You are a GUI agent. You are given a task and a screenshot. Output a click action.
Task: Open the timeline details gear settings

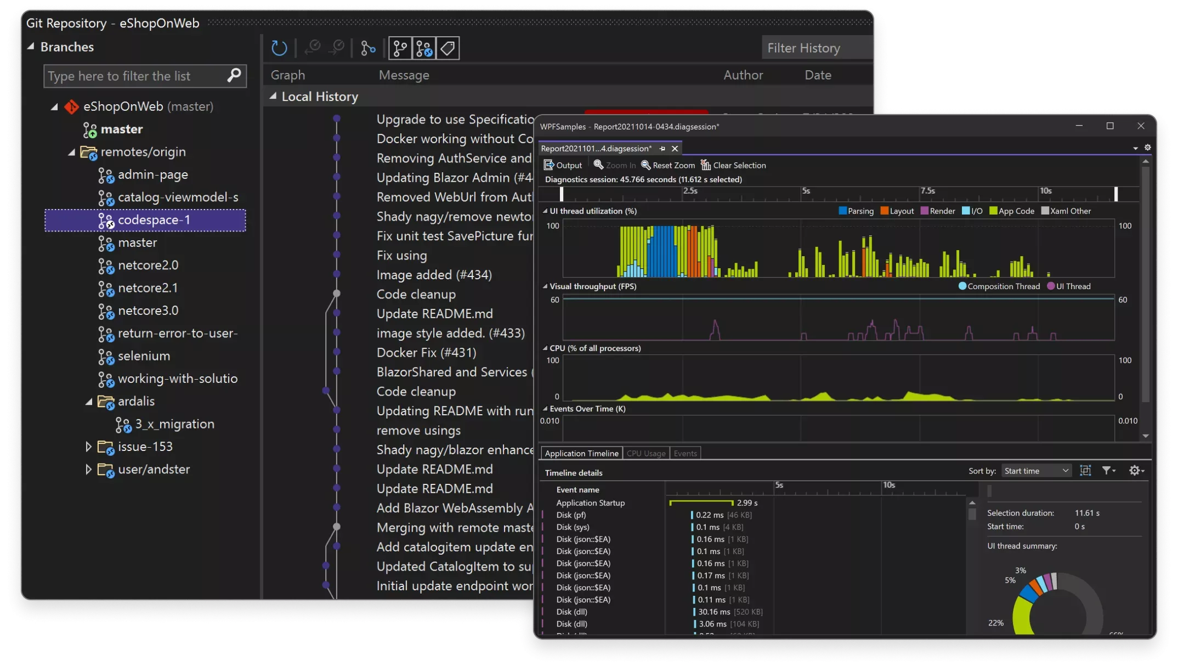click(1136, 471)
